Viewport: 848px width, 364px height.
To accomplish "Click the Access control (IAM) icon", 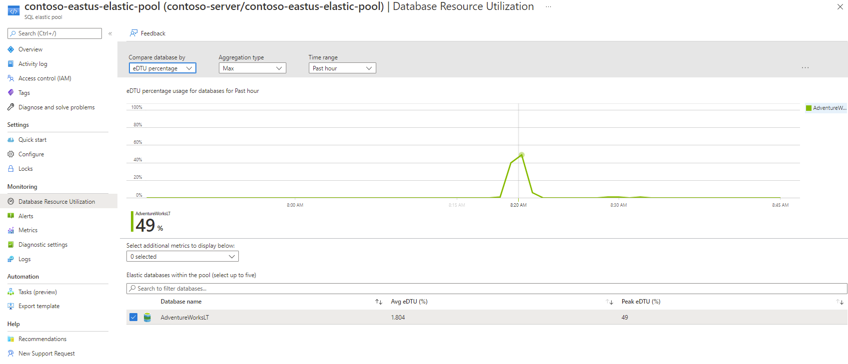I will pyautogui.click(x=11, y=78).
